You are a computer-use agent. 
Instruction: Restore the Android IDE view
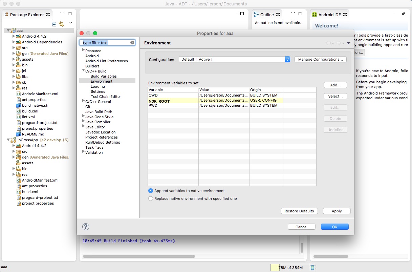click(404, 14)
